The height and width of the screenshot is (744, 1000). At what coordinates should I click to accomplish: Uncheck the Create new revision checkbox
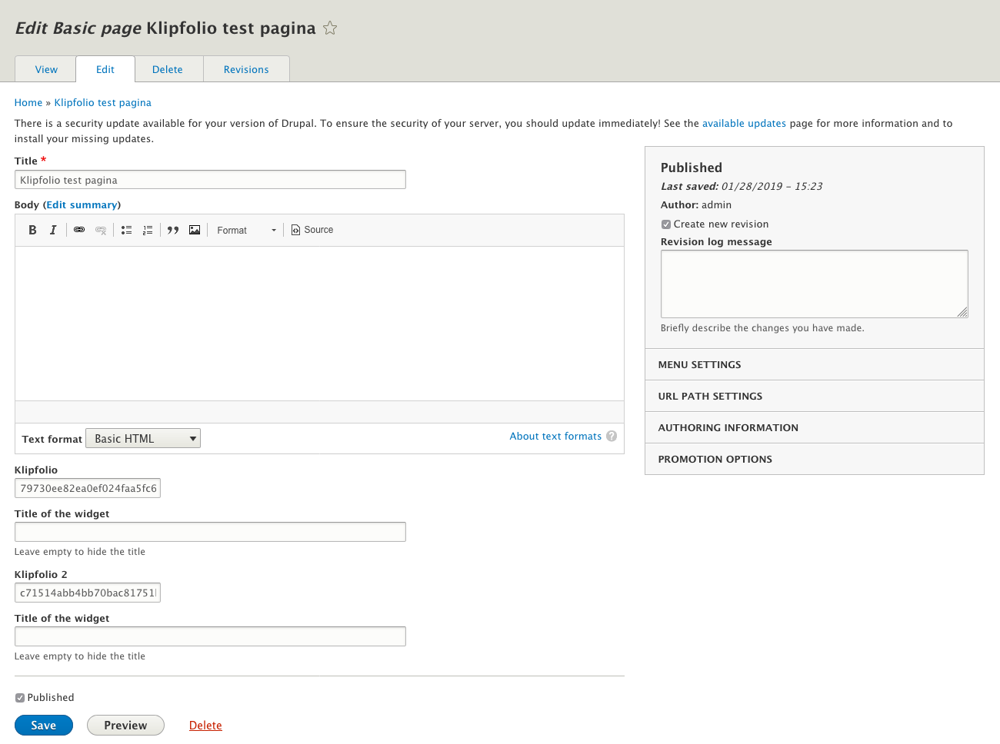(665, 224)
